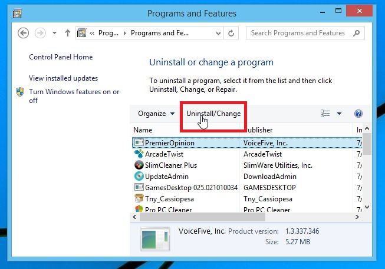Click the horizontal scrollbar thumb
The width and height of the screenshot is (385, 269).
click(203, 217)
